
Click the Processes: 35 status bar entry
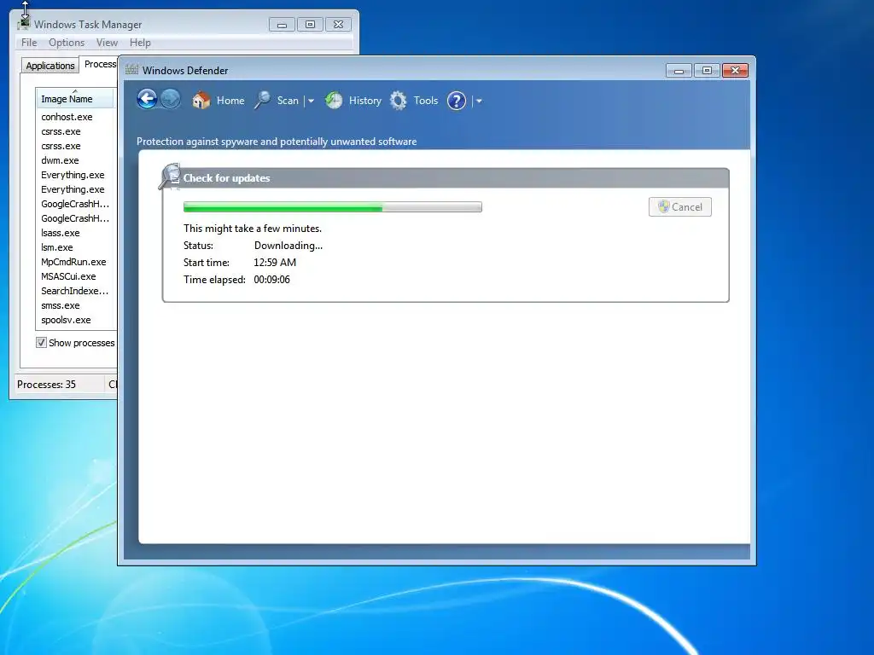(46, 385)
